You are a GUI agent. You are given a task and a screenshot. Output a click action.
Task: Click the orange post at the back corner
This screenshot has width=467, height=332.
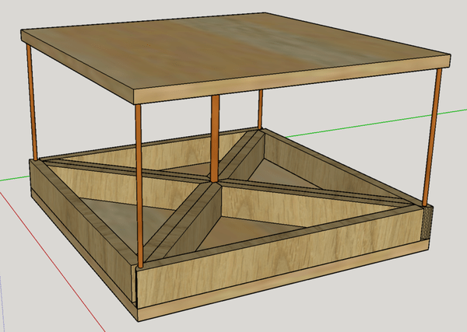[260, 108]
